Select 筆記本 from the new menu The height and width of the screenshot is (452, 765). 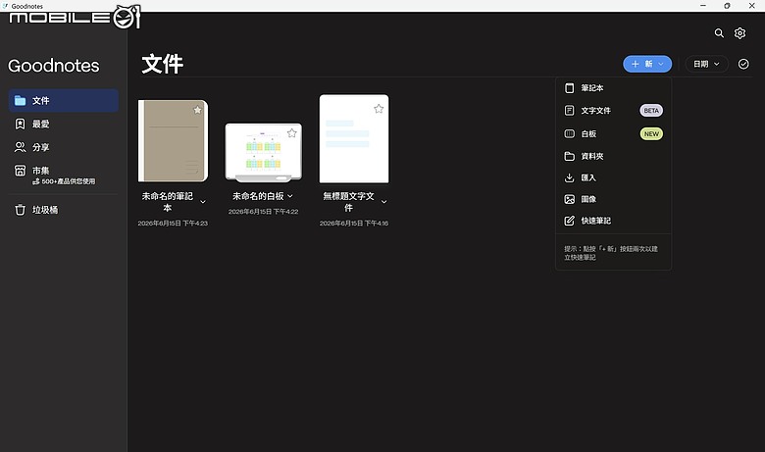pos(613,88)
